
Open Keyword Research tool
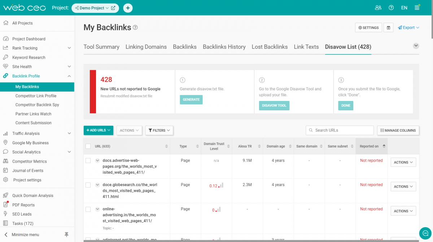tap(29, 57)
